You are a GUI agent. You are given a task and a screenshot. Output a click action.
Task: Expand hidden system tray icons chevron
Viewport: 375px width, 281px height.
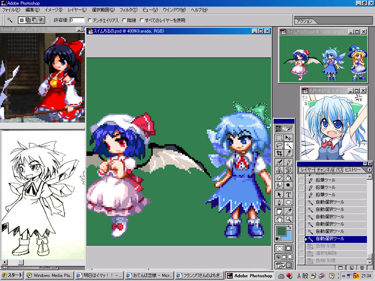(x=344, y=276)
